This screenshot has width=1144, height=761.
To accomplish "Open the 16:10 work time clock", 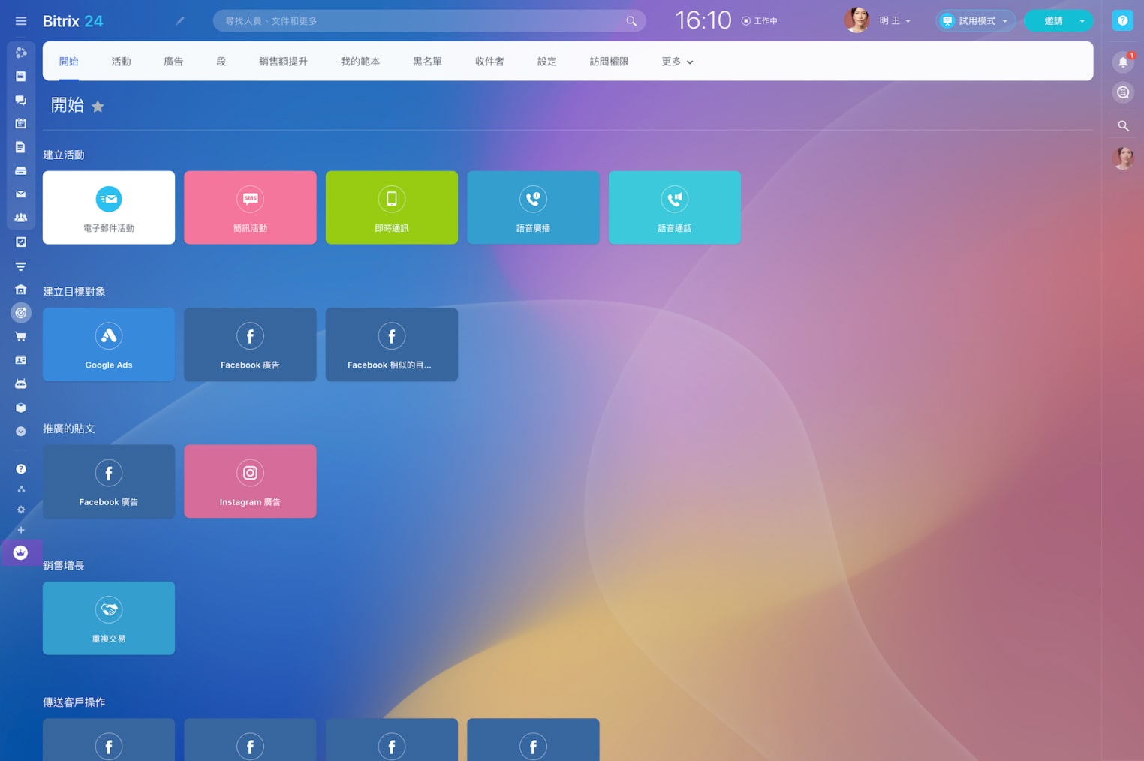I will 703,20.
